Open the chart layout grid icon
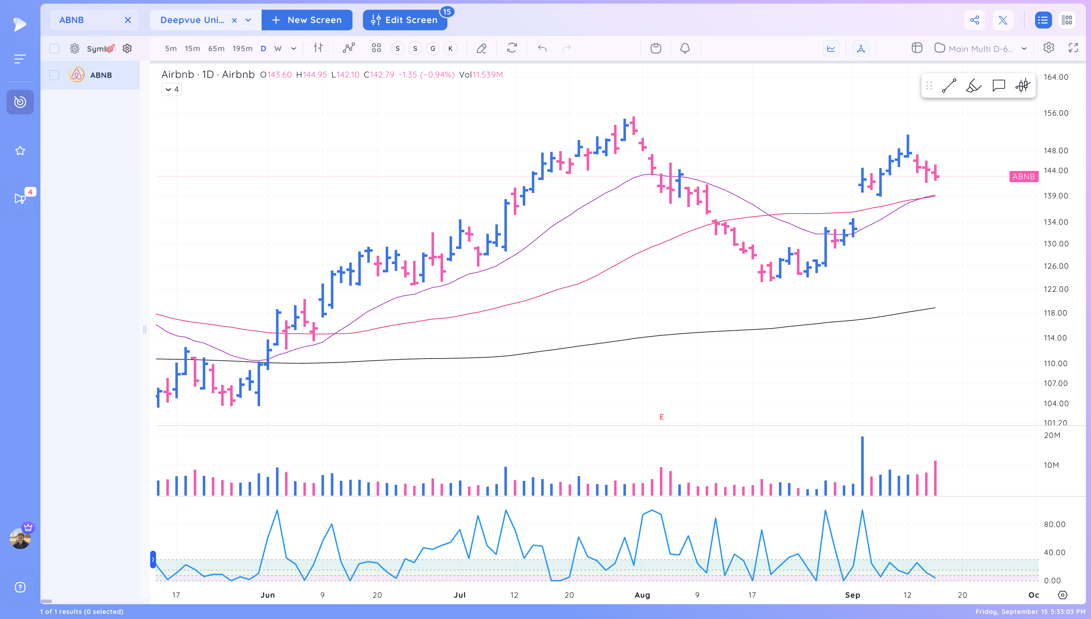Image resolution: width=1091 pixels, height=619 pixels. pyautogui.click(x=376, y=48)
